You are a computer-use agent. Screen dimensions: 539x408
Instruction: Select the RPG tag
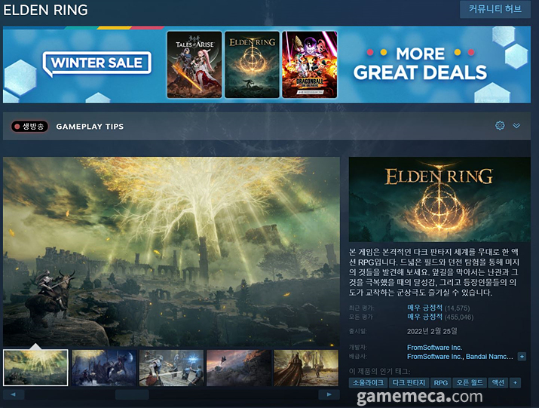441,382
